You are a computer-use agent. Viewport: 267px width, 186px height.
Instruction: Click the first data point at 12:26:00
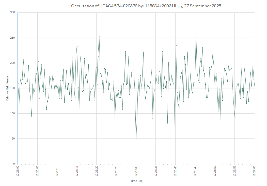click(x=18, y=83)
